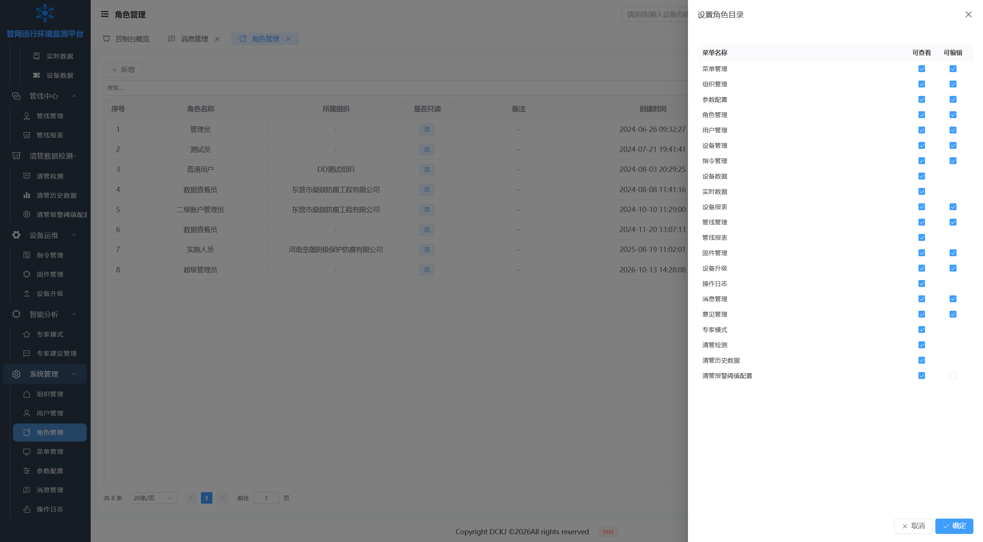Close the 设置角色目录 drawer

[968, 14]
